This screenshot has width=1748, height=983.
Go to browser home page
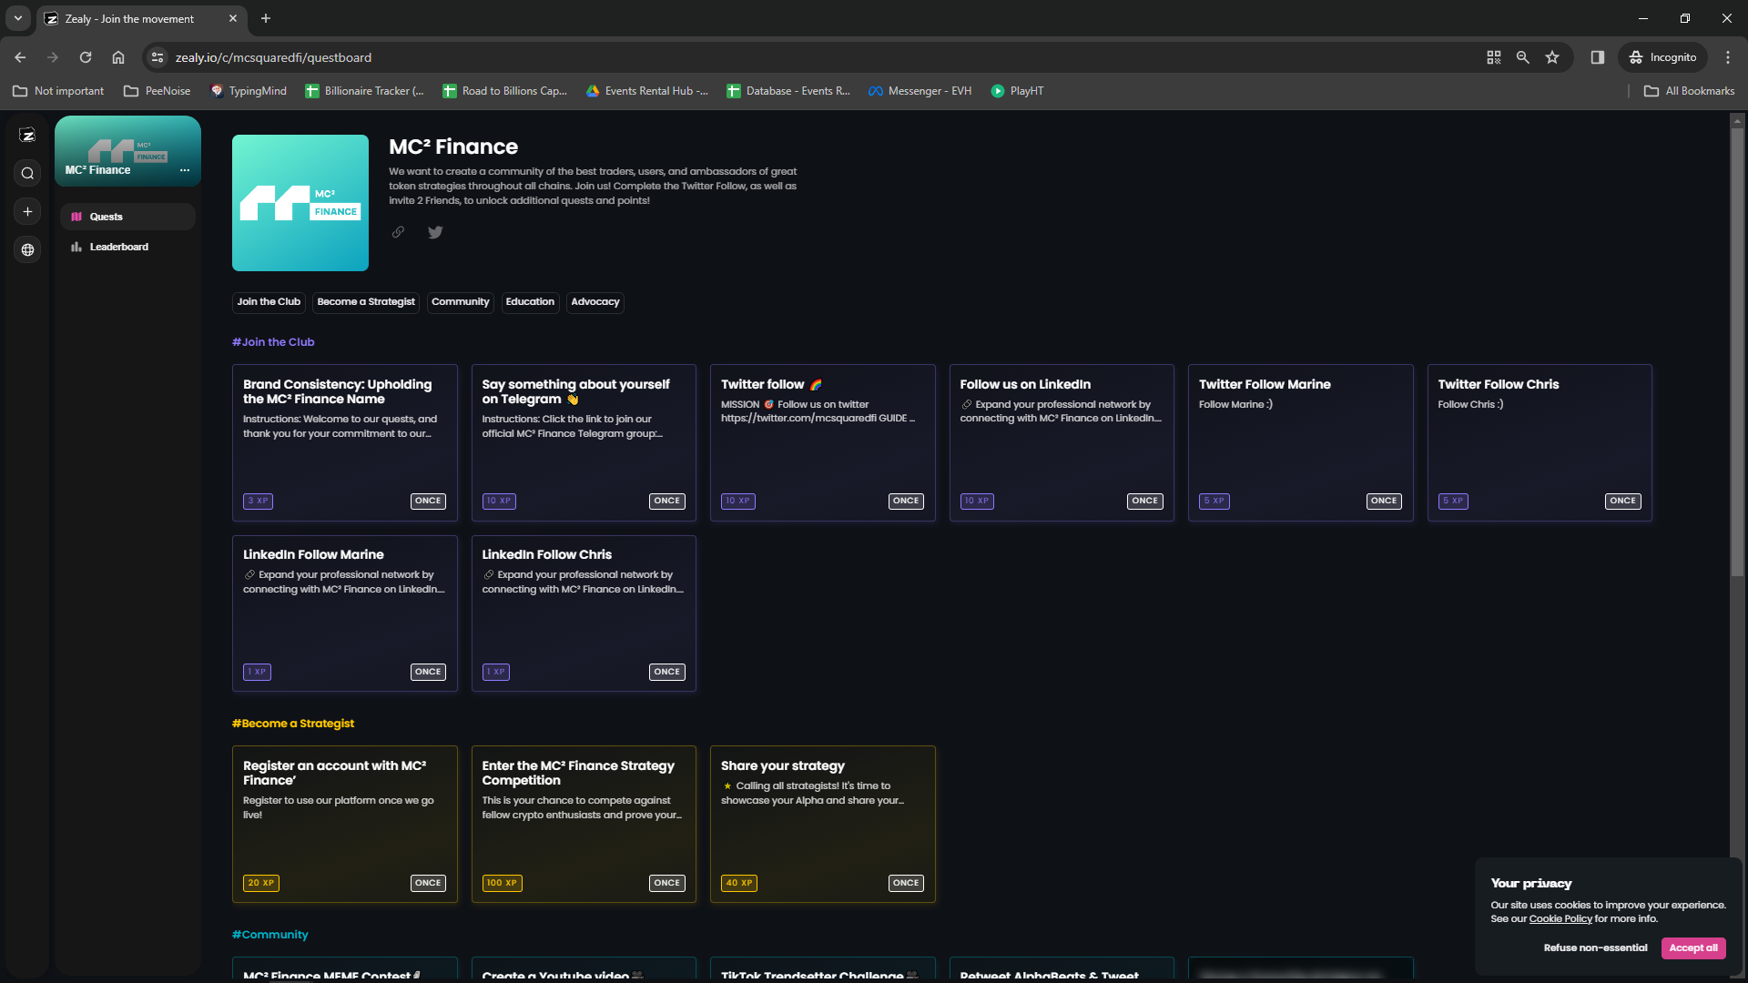118,57
